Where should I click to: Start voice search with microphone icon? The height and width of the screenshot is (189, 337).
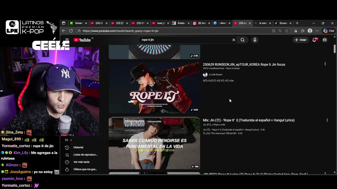255,40
